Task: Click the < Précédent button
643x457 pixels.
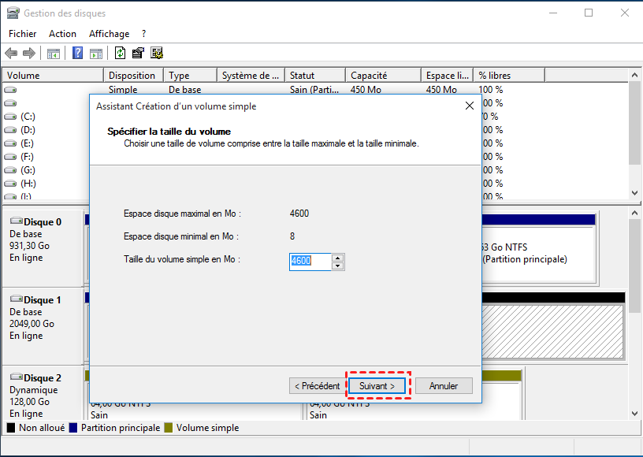Action: (x=317, y=385)
